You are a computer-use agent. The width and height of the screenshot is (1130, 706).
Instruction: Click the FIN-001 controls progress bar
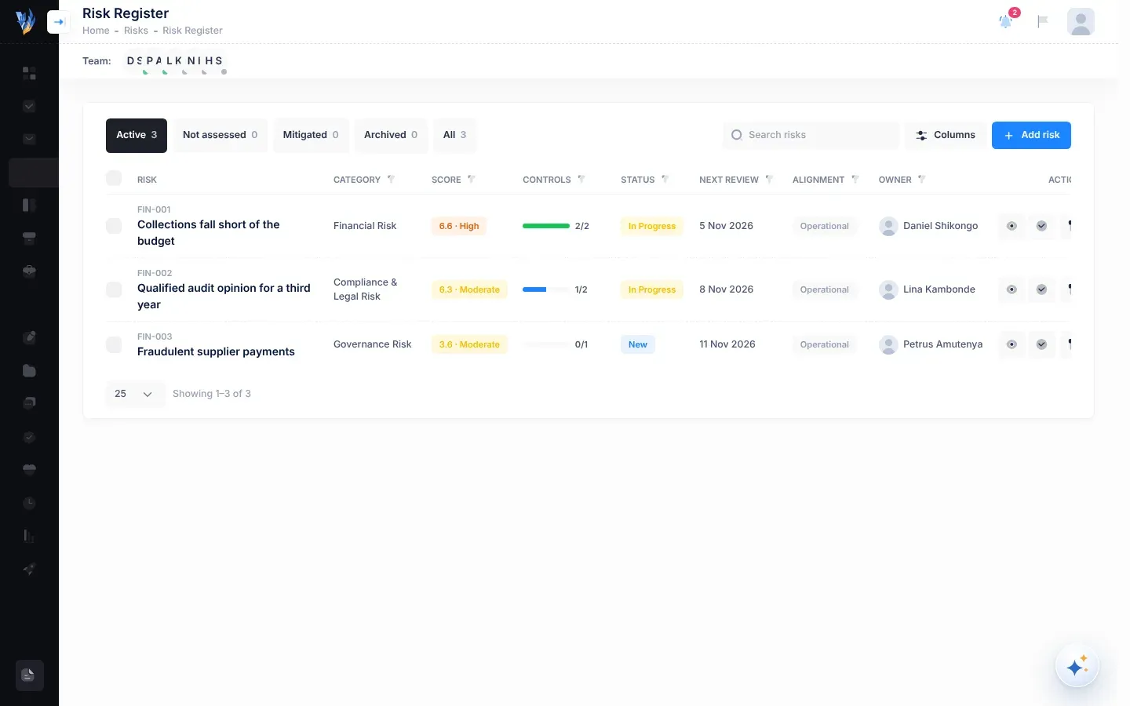(x=546, y=226)
